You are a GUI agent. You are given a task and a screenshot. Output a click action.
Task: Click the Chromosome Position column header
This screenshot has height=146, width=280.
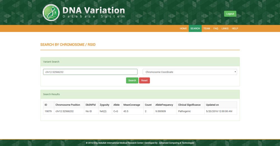pos(68,105)
